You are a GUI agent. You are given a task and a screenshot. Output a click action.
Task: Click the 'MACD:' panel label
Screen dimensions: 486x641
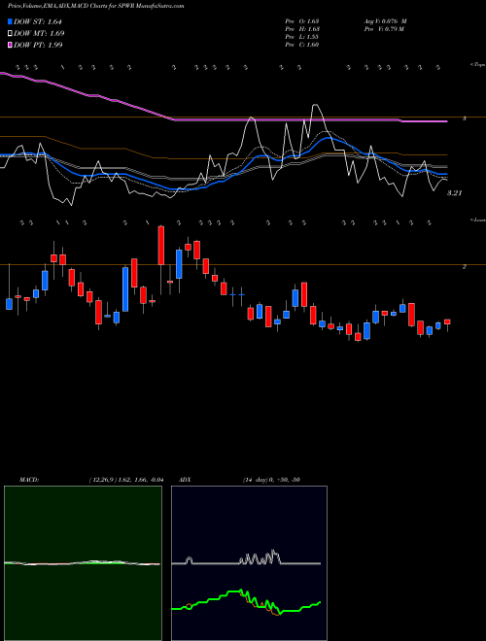(29, 480)
